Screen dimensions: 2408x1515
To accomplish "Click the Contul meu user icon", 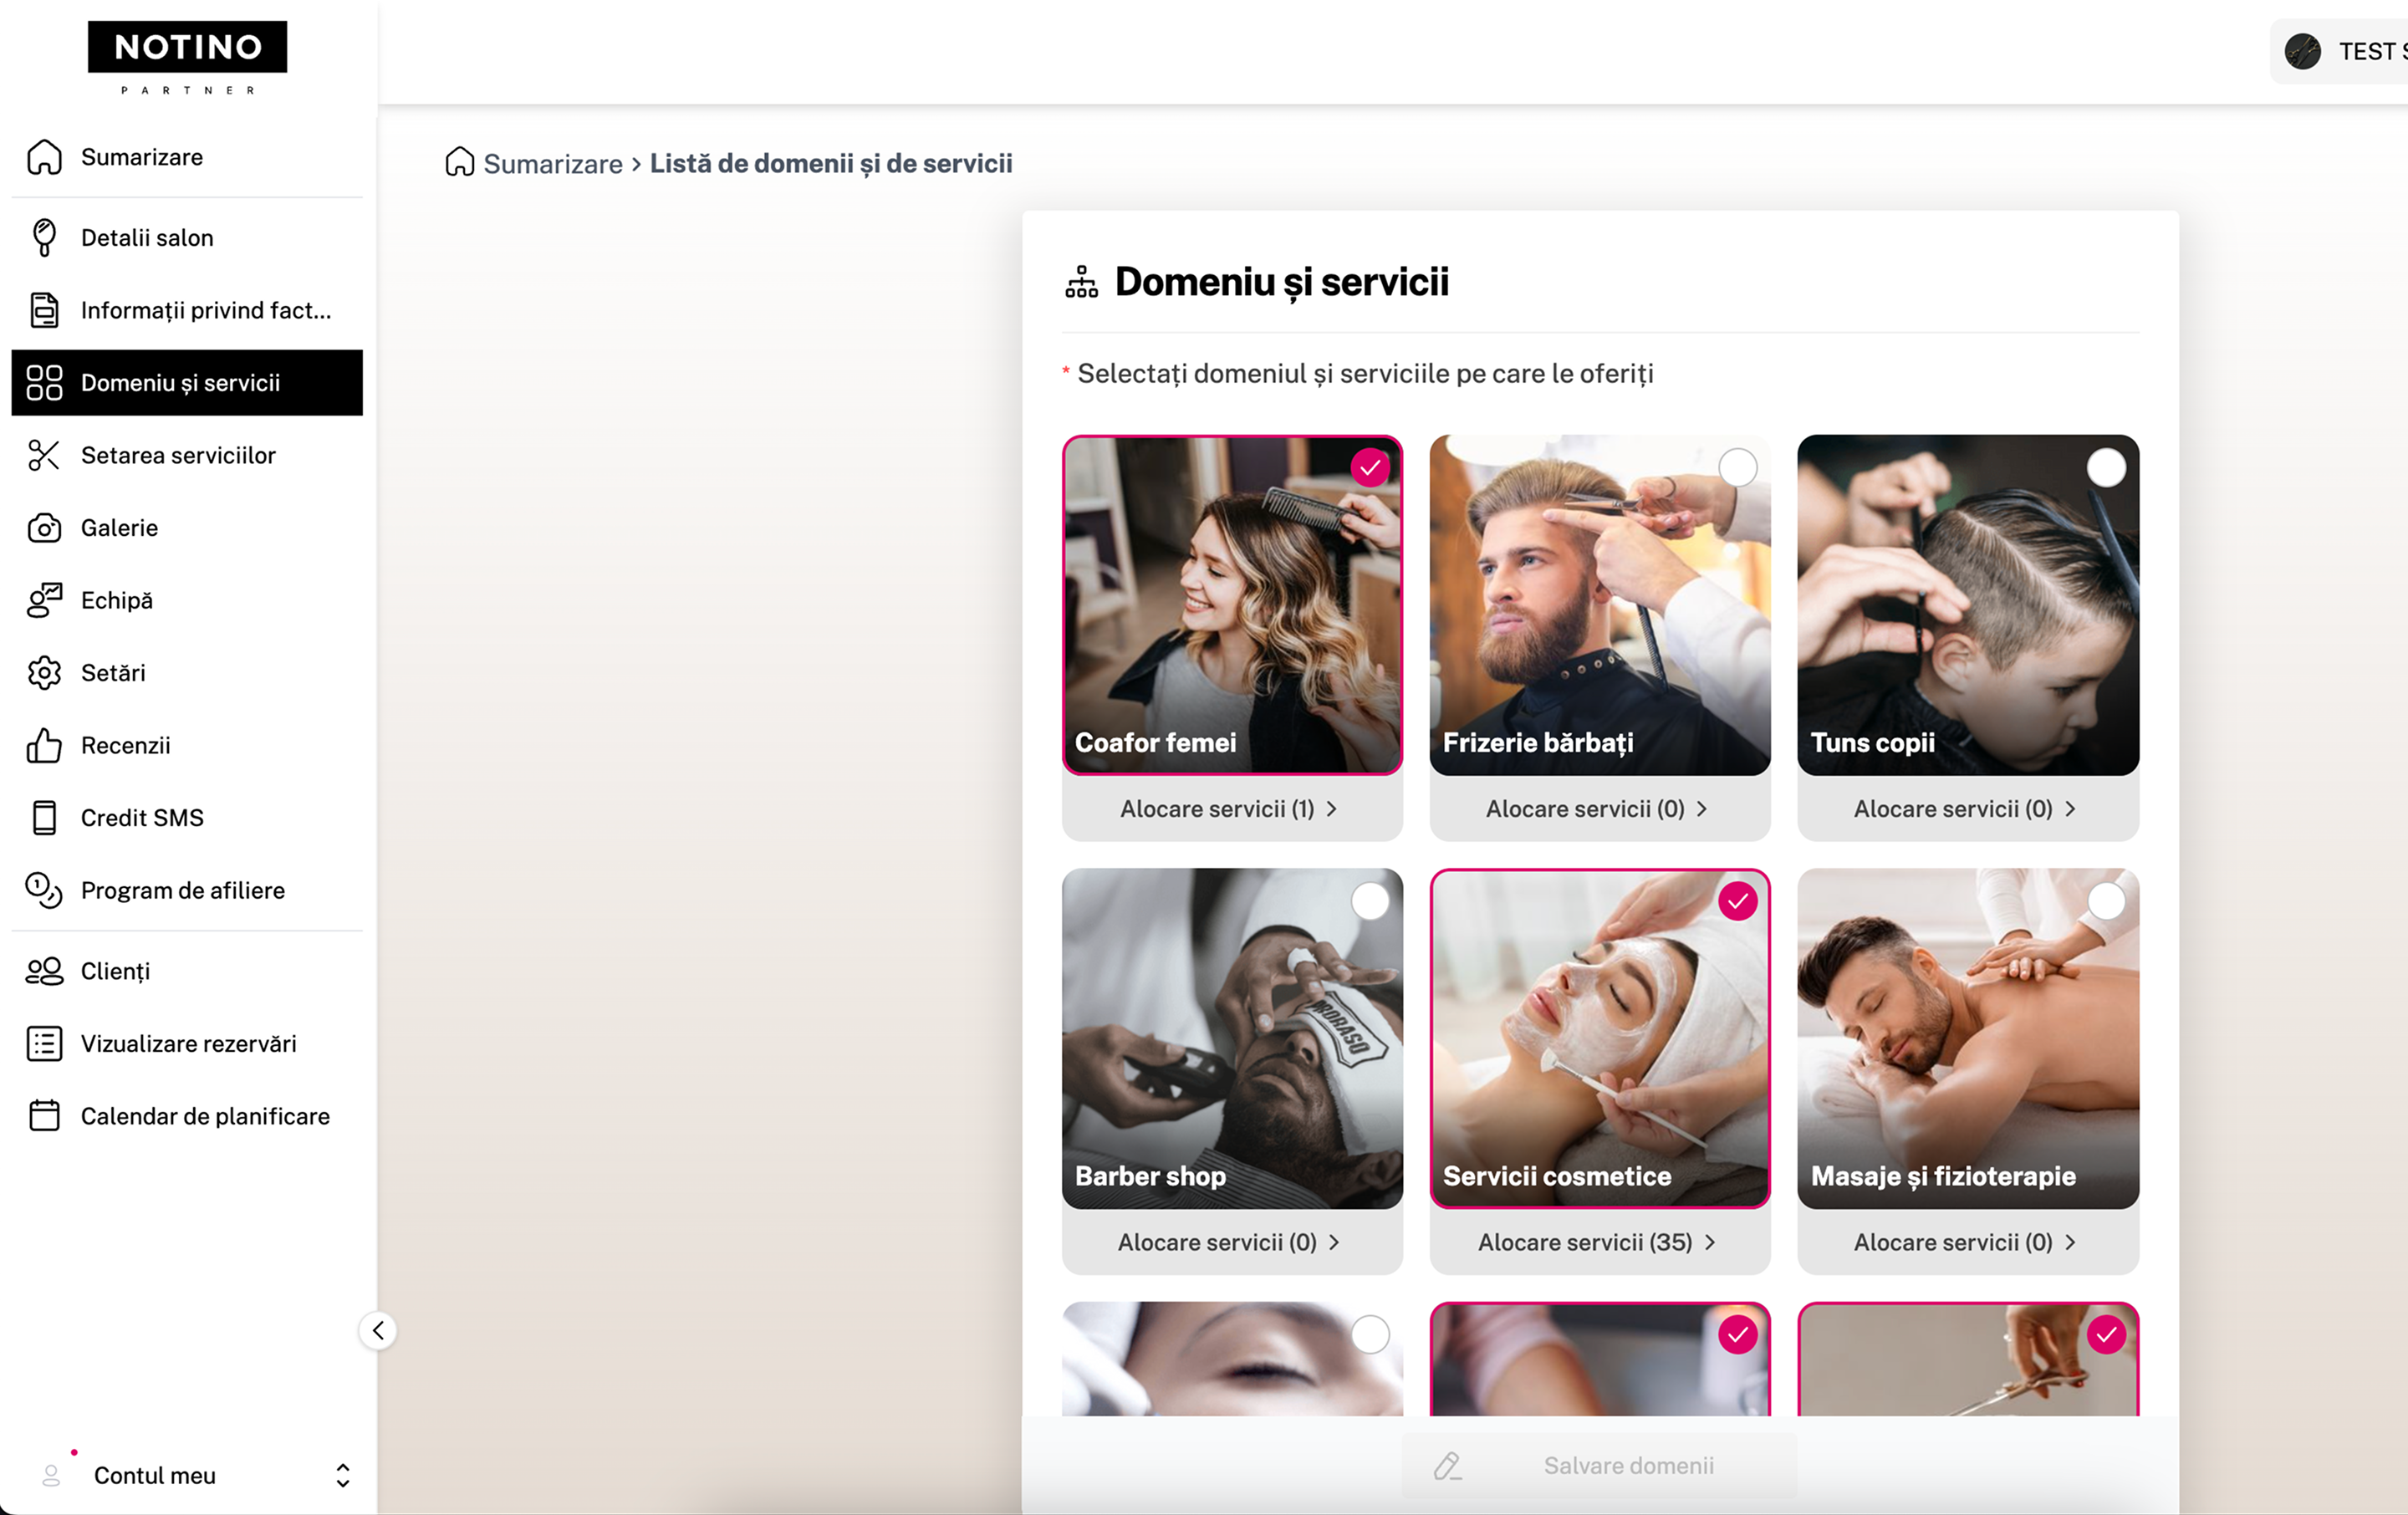I will 51,1475.
